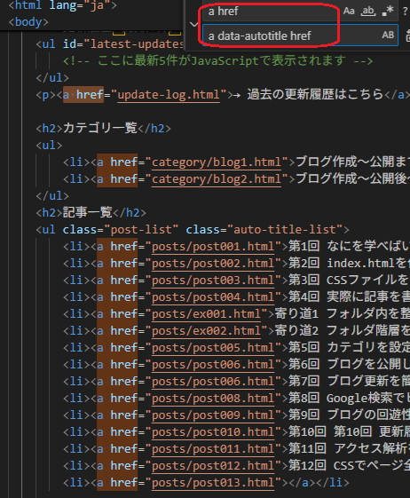Toggle Match Case (Aa) in find widget
This screenshot has width=410, height=498.
point(349,12)
